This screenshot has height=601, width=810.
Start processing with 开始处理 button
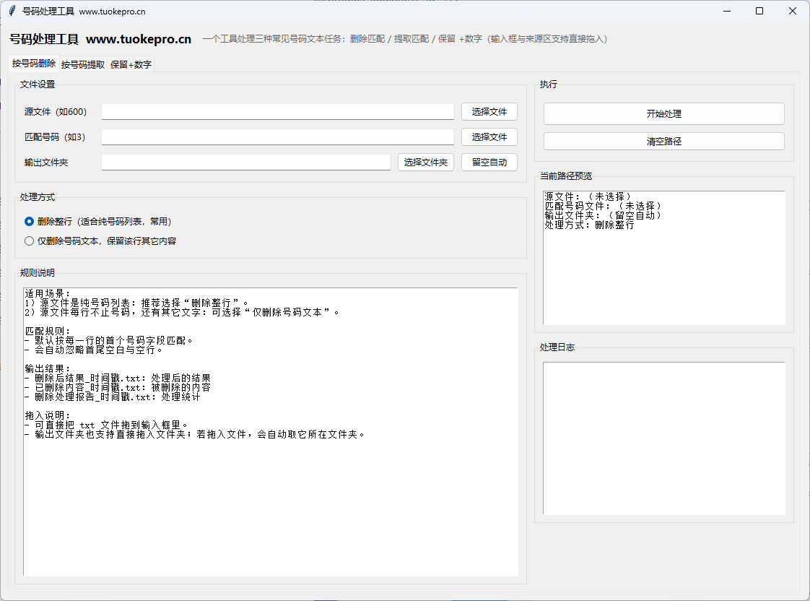click(663, 113)
